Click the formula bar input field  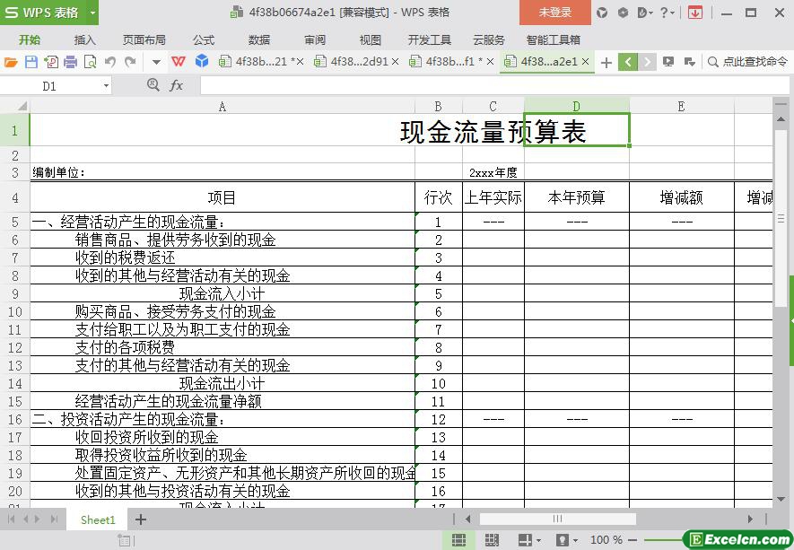[x=484, y=85]
